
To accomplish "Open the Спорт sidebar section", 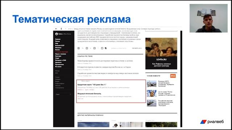I will click(x=57, y=58).
